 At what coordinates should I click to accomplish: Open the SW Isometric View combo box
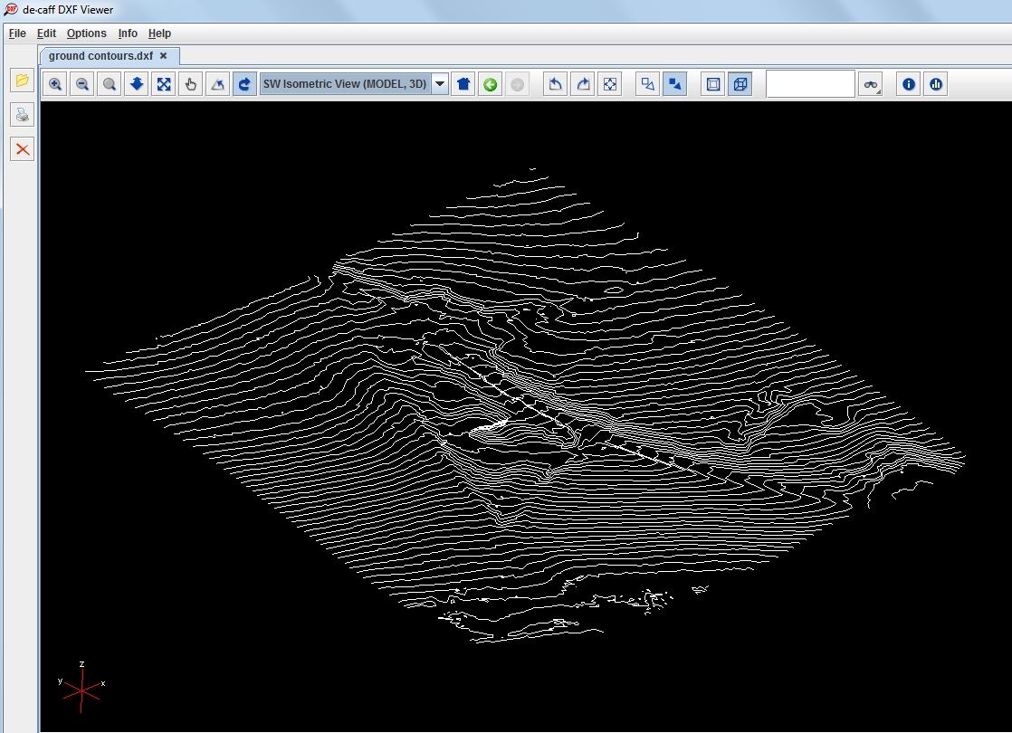tap(354, 84)
